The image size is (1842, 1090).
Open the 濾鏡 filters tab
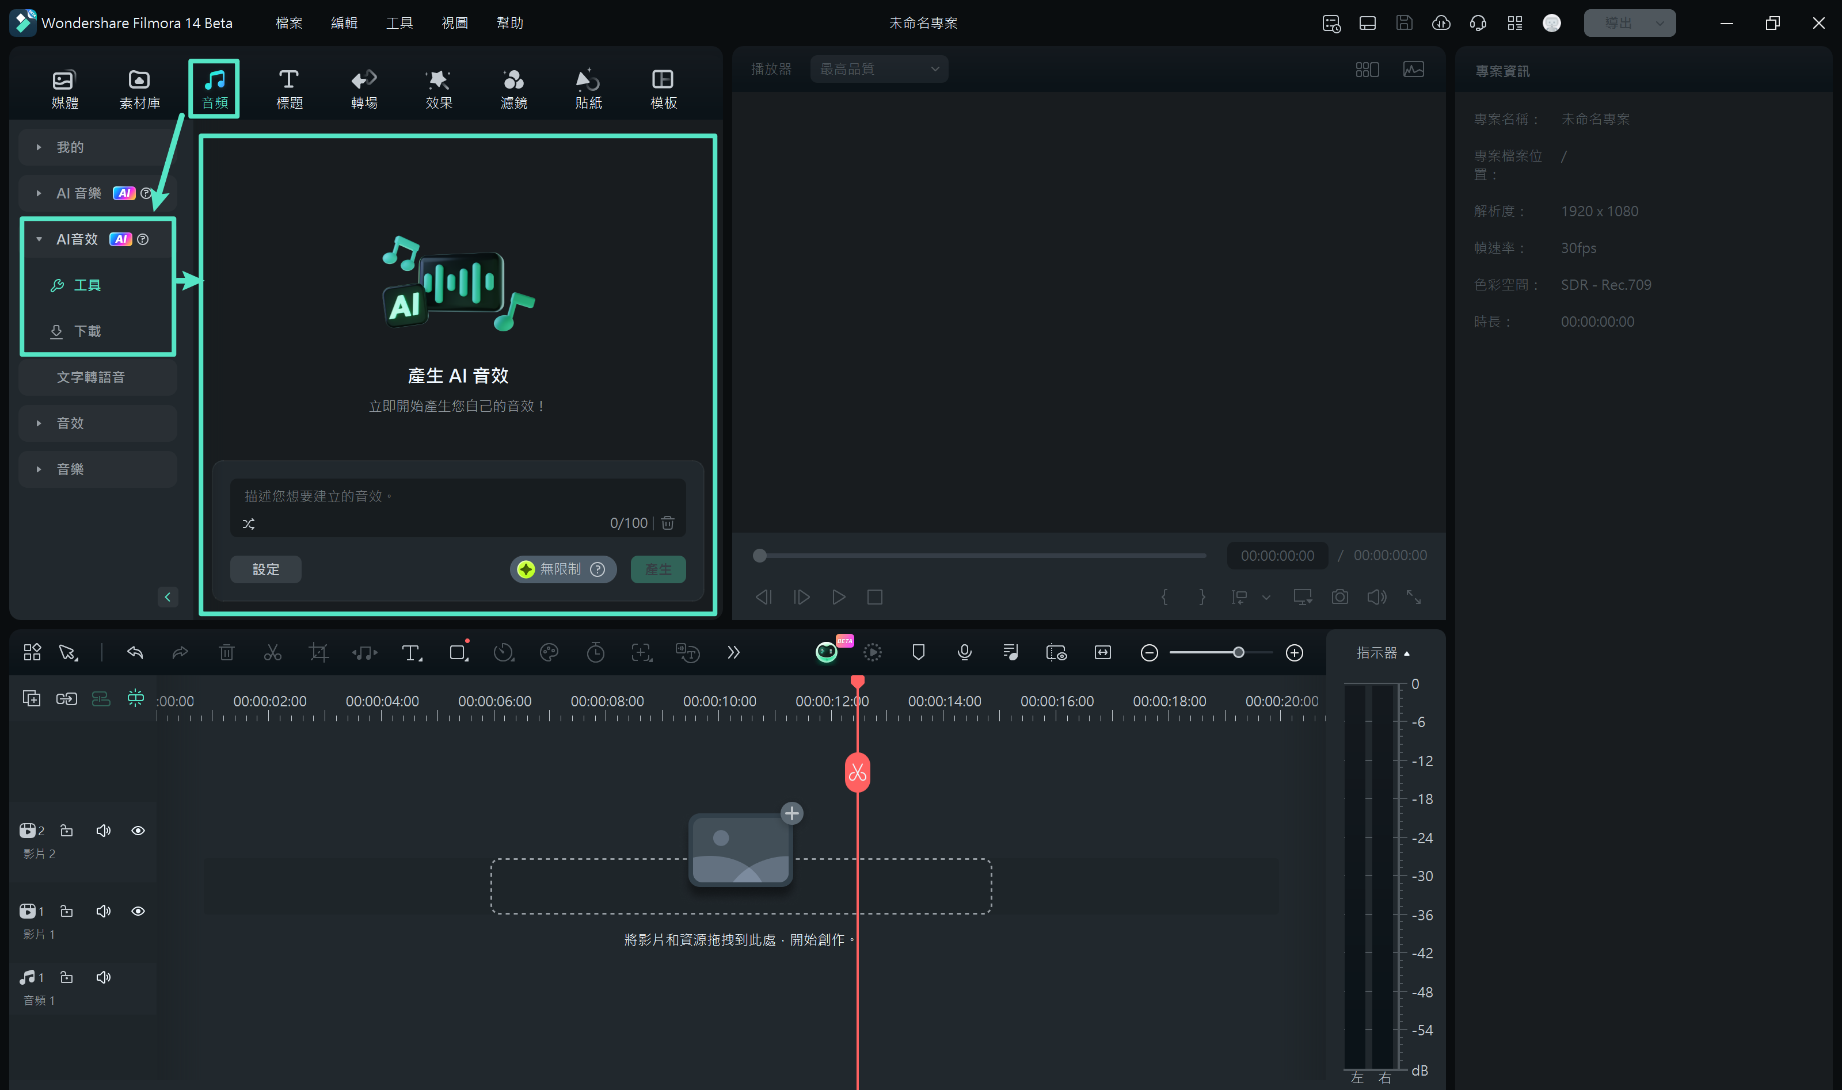tap(514, 89)
